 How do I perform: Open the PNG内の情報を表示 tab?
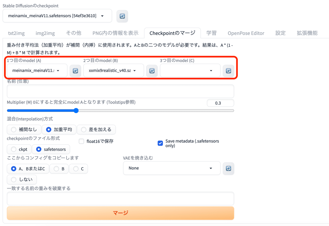(x=115, y=33)
